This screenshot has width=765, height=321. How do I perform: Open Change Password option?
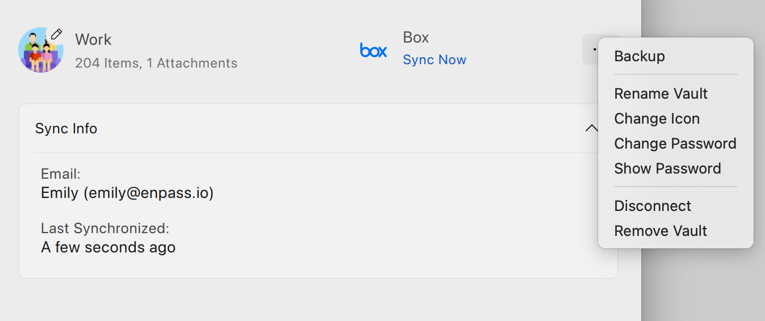675,143
